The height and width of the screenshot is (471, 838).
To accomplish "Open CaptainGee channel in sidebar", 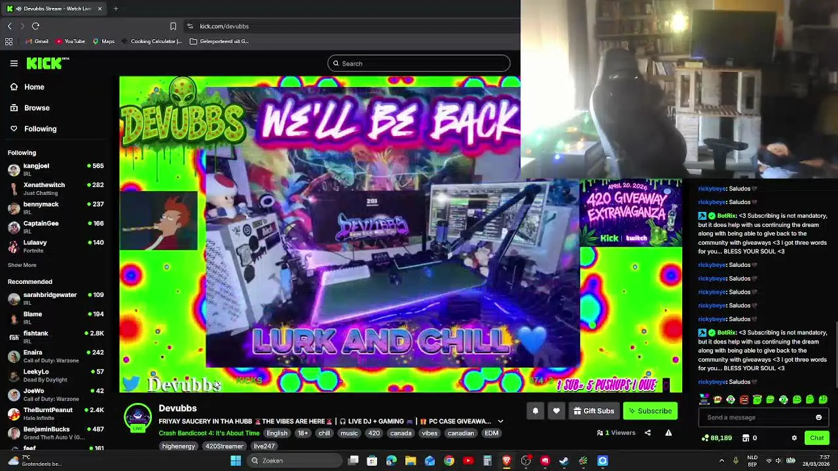I will point(56,226).
